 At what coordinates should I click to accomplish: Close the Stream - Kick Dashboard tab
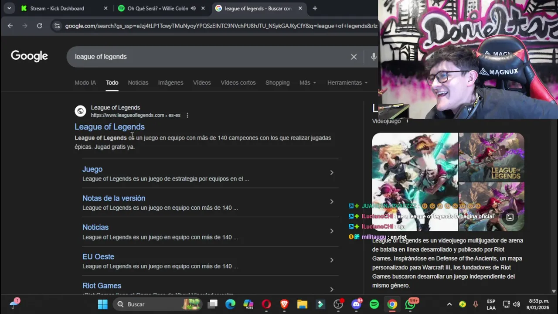coord(105,8)
